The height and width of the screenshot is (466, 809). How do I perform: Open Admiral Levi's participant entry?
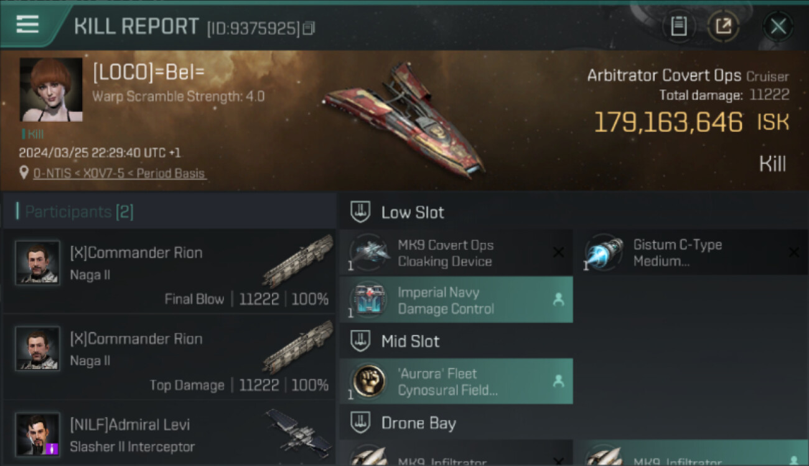(x=169, y=434)
